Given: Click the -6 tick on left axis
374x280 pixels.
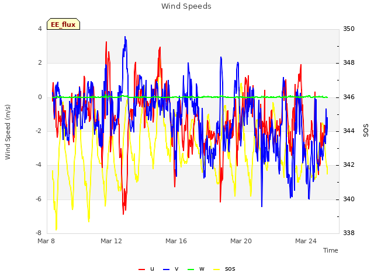Looking at the screenshot, I should [39, 199].
